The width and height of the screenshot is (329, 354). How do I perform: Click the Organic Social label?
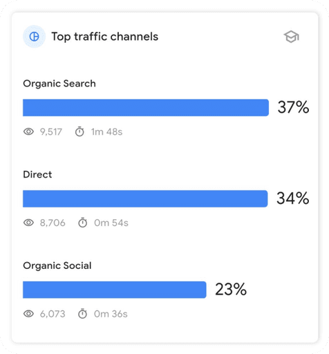pos(57,265)
